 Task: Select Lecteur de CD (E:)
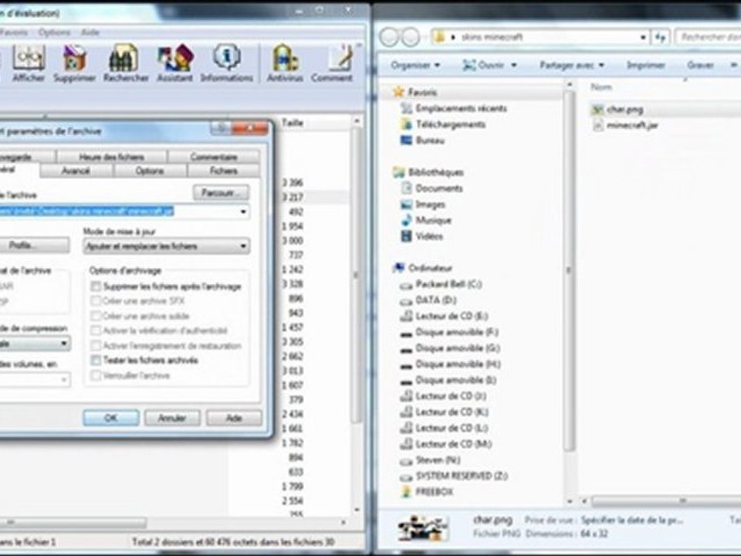[444, 316]
